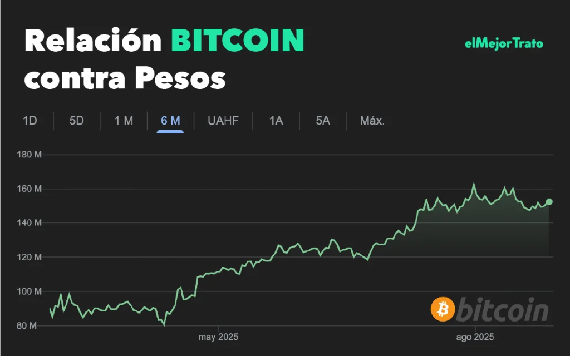
Task: Select the 1D time range tab
Action: click(30, 121)
